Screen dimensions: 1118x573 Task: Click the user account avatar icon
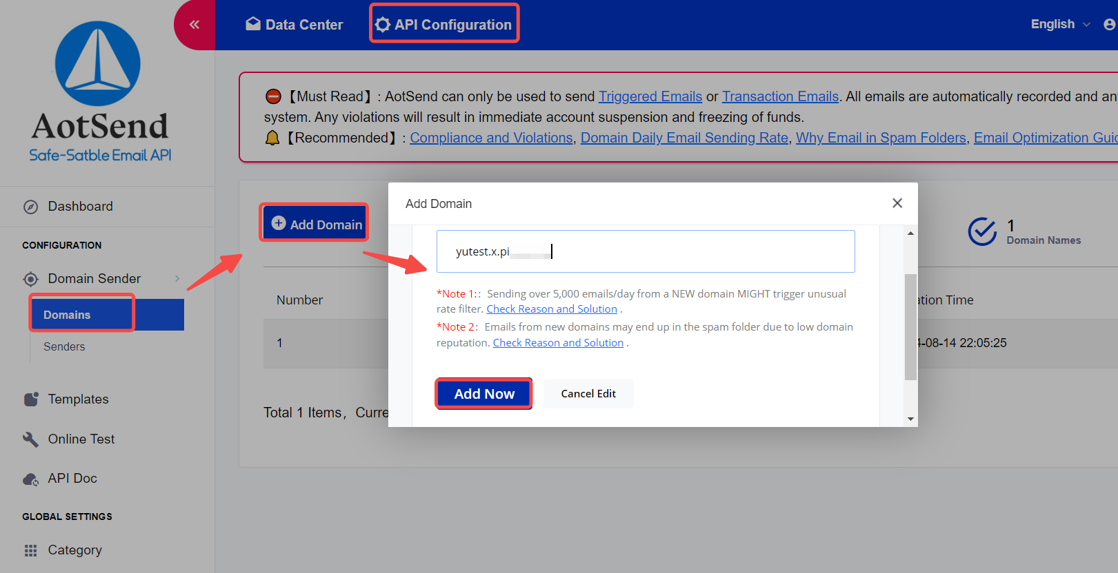tap(1110, 24)
